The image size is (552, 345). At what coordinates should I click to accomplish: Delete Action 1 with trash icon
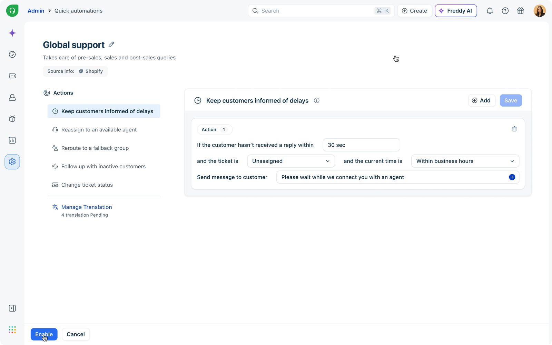tap(514, 129)
